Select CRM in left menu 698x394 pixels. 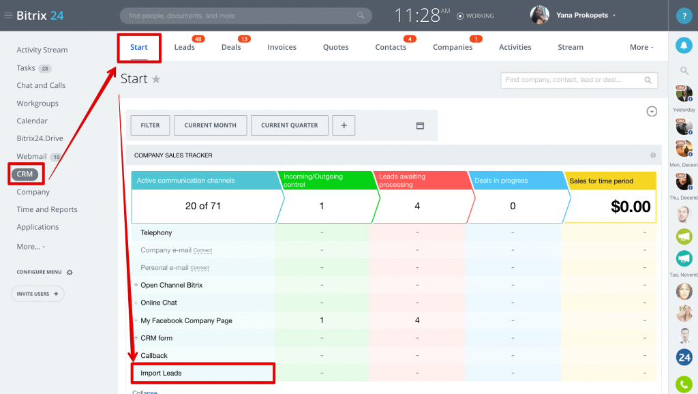tap(25, 174)
